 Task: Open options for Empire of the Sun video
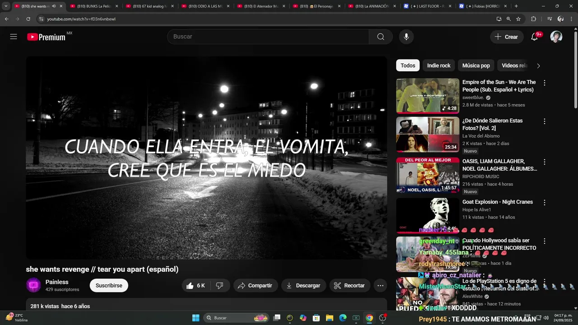point(544,83)
